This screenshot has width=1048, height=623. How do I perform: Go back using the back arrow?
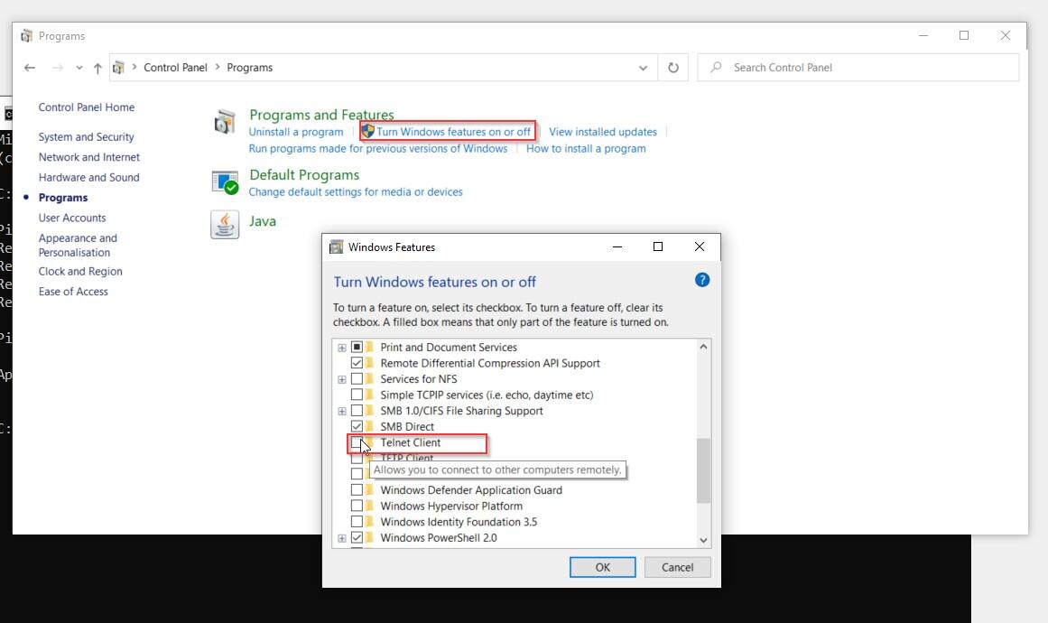[x=30, y=68]
